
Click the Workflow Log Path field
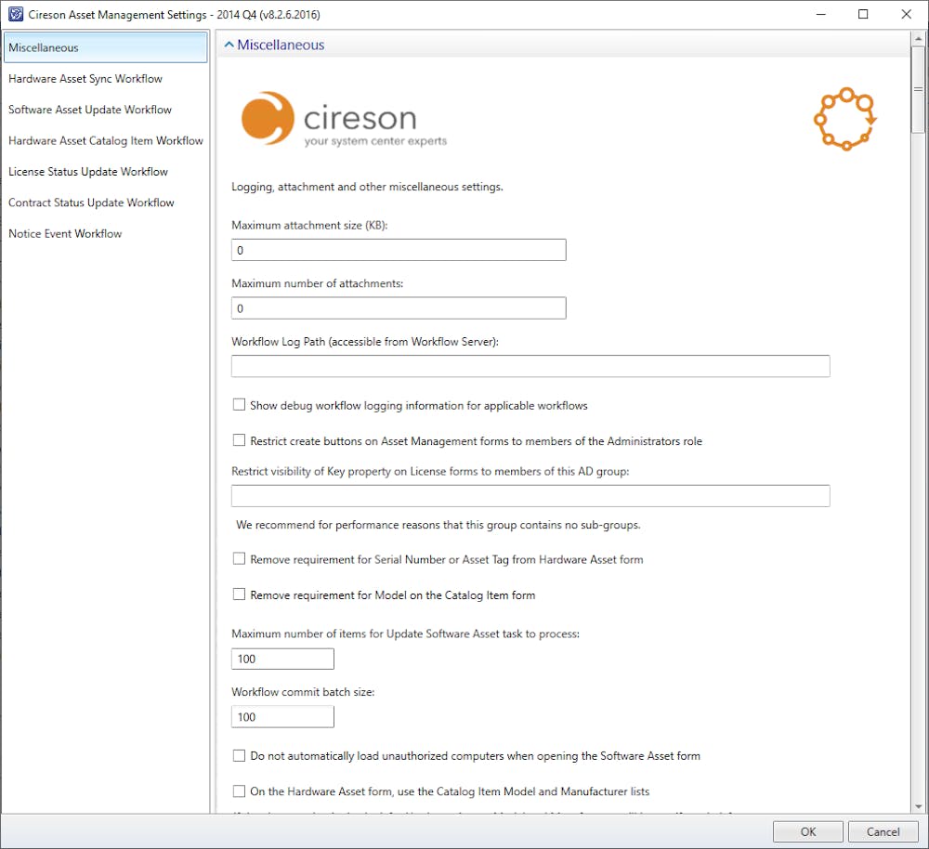point(530,366)
